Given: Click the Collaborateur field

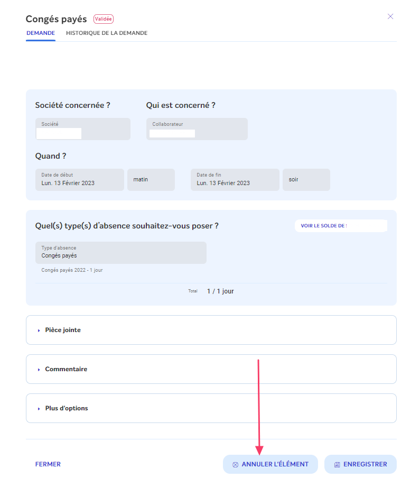Looking at the screenshot, I should point(197,129).
